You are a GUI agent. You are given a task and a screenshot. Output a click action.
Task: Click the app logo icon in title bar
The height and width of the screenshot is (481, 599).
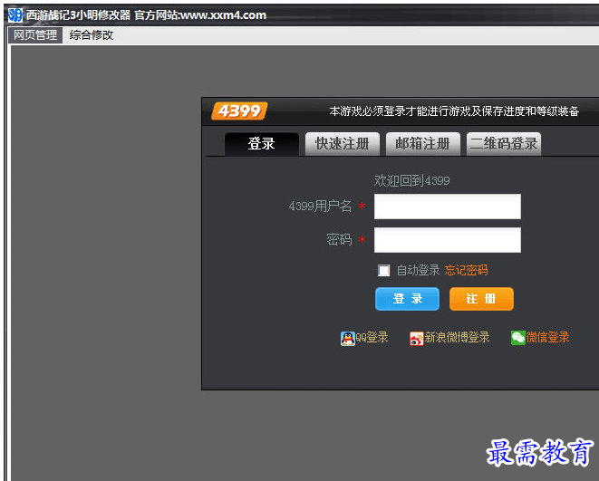(x=15, y=14)
